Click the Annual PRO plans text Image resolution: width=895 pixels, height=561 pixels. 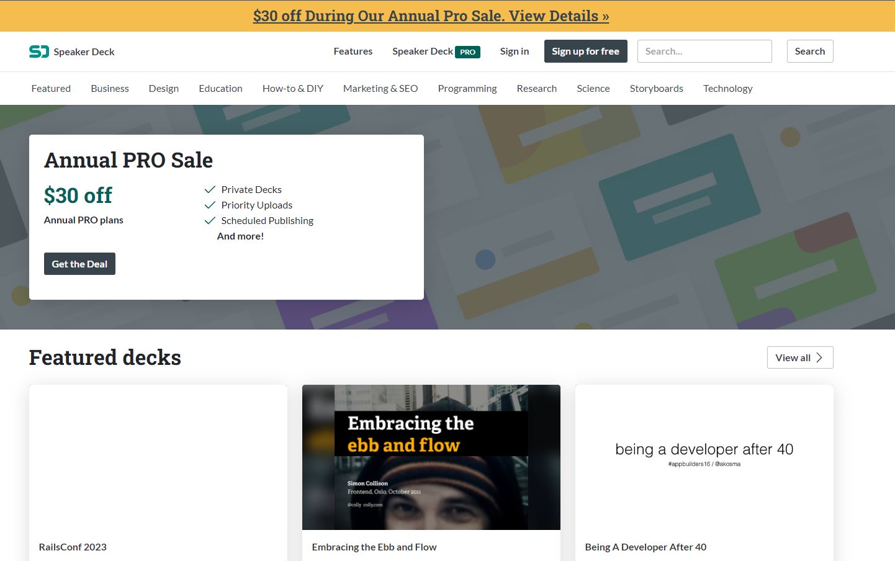point(84,220)
